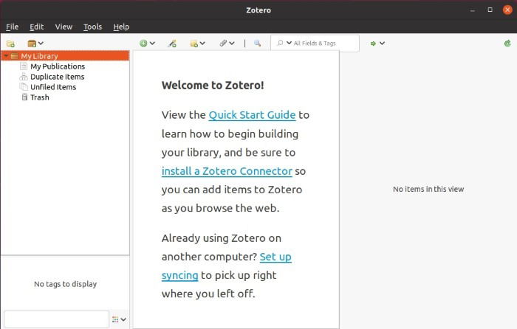Open the File menu
517x329 pixels.
tap(13, 27)
